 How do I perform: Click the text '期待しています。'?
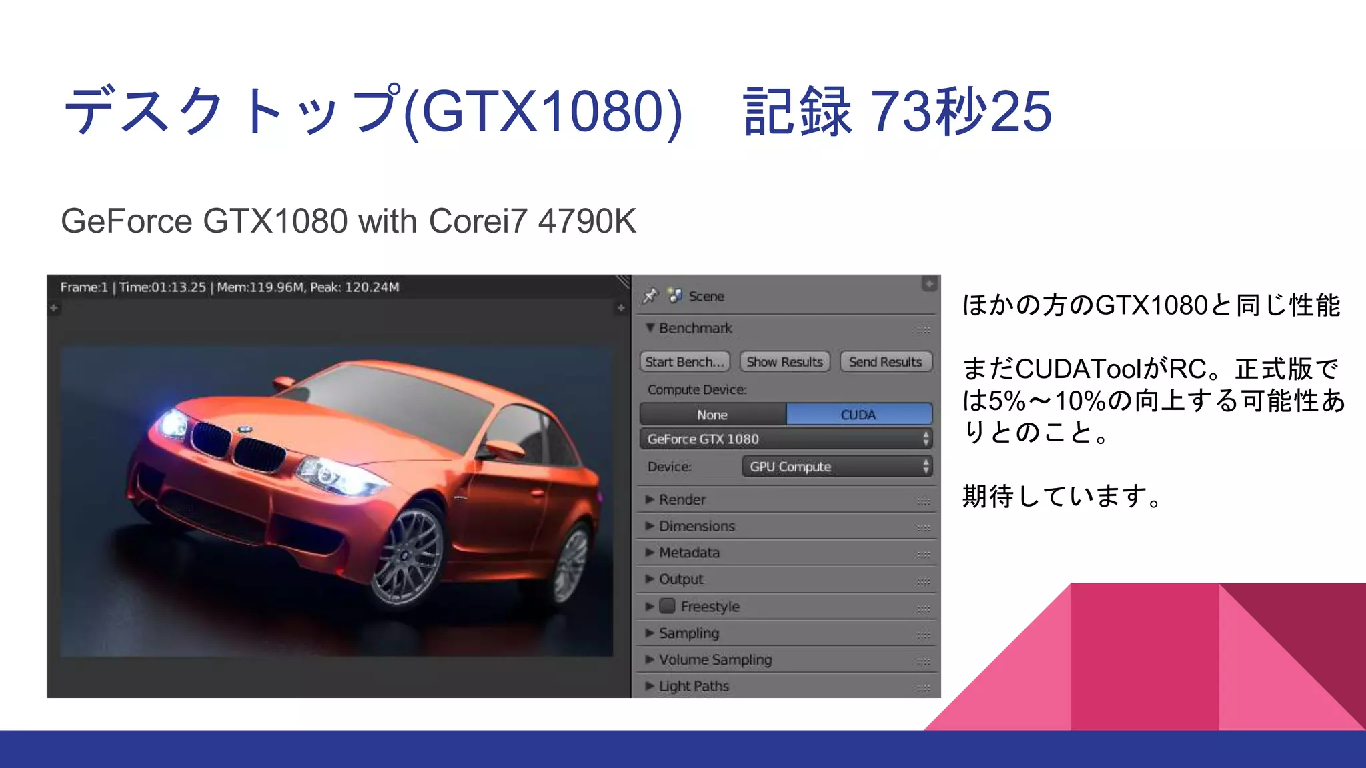[x=1063, y=496]
